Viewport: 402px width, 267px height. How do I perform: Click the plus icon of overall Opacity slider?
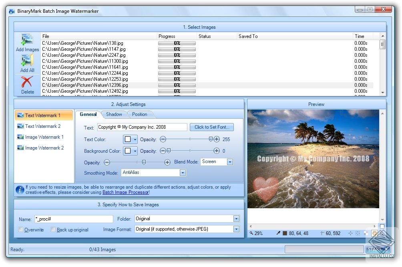[167, 162]
